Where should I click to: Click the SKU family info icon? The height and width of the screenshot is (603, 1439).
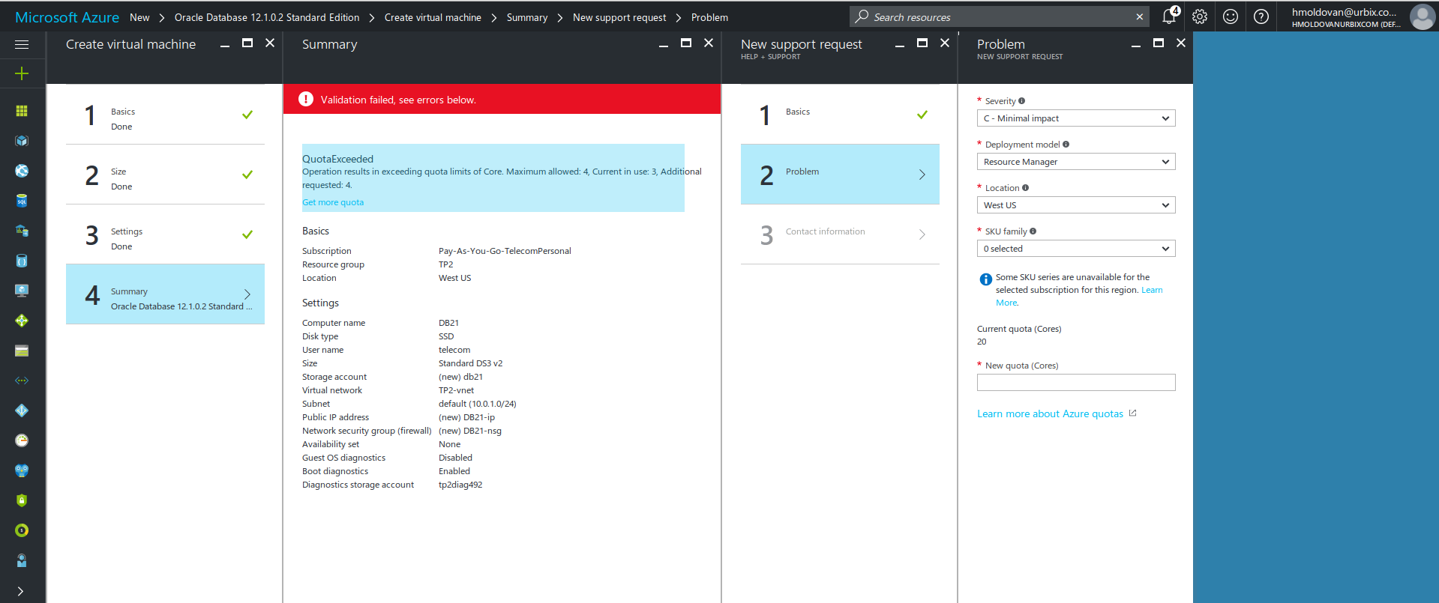(x=1033, y=231)
